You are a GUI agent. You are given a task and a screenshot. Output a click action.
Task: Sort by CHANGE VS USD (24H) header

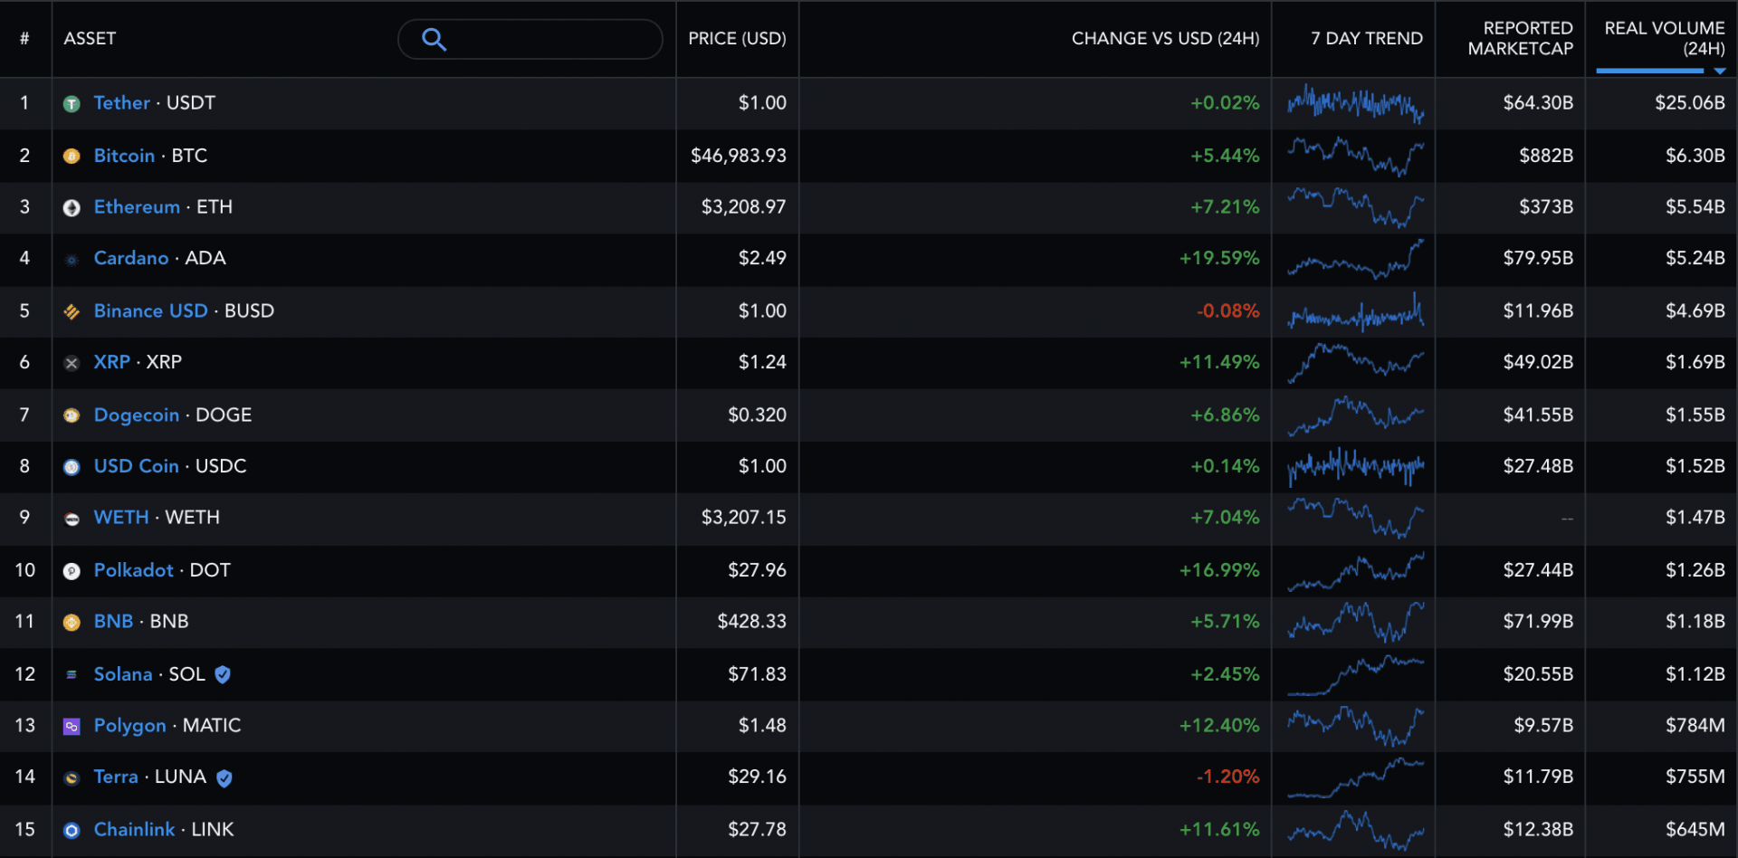click(1165, 38)
